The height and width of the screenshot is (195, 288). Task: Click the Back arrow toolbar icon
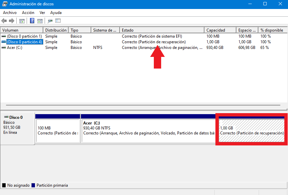(x=4, y=21)
